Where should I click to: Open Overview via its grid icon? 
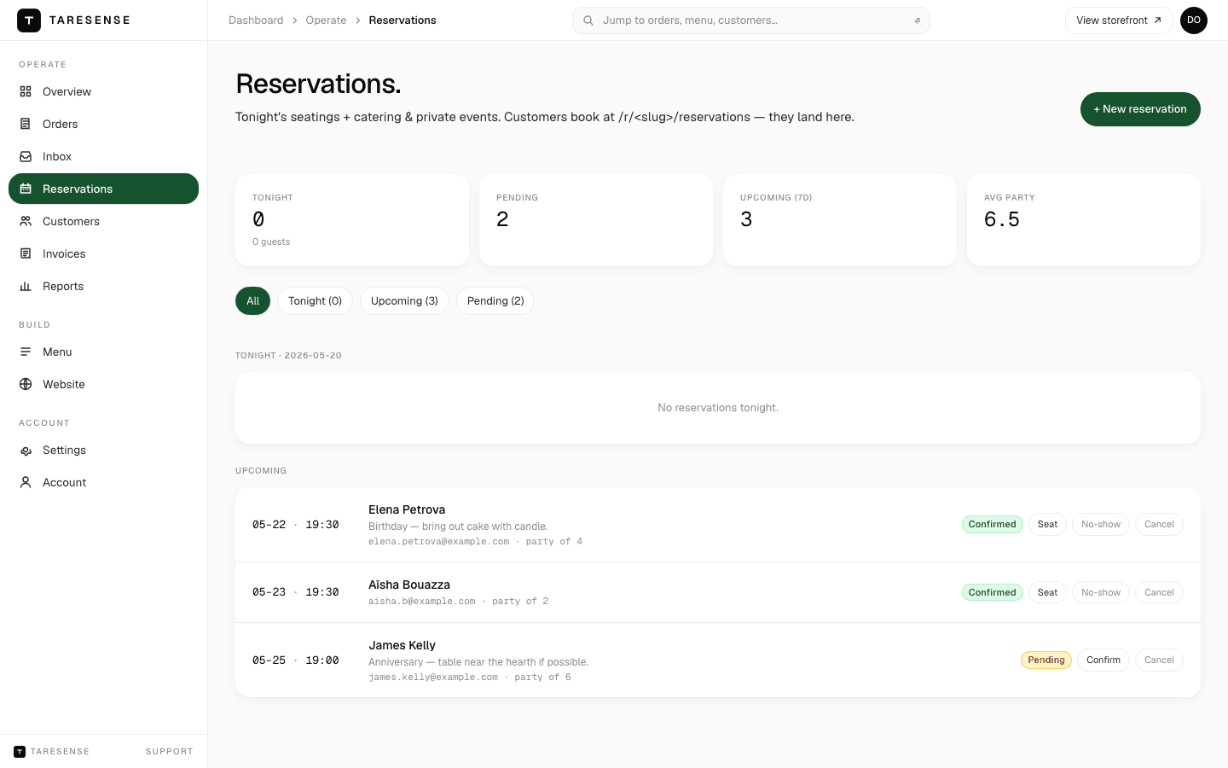pos(26,91)
